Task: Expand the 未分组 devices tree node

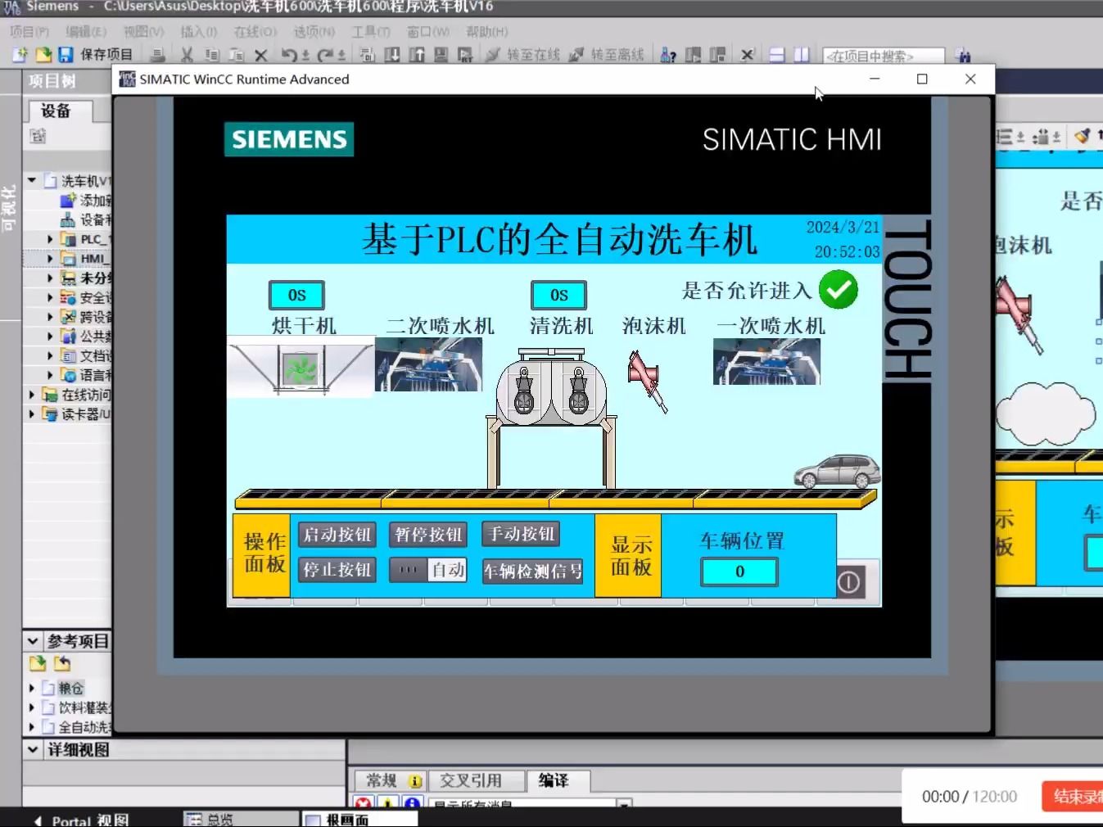Action: click(x=50, y=278)
